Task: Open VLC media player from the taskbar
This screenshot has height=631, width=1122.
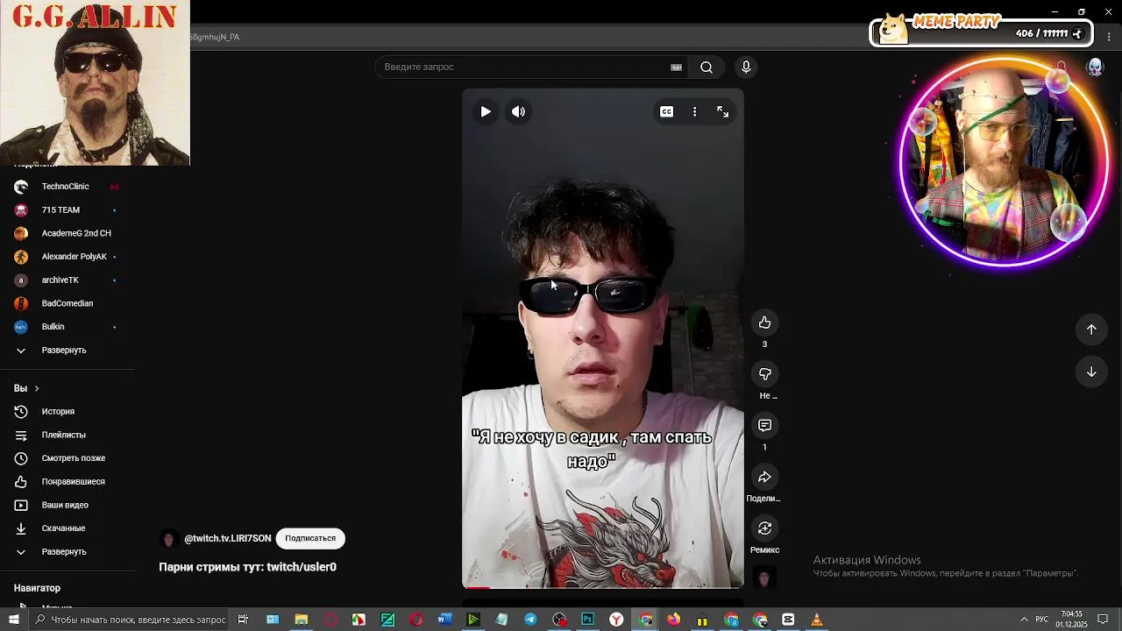Action: (817, 620)
